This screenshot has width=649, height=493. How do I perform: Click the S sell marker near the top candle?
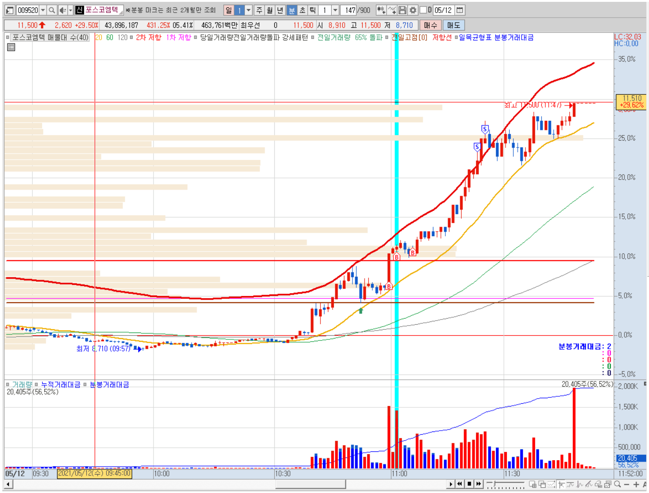pyautogui.click(x=485, y=129)
